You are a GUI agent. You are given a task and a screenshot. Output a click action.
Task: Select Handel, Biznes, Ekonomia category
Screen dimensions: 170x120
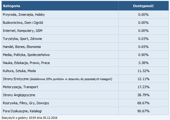(22, 47)
